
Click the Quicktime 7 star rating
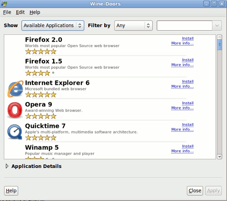click(x=41, y=138)
